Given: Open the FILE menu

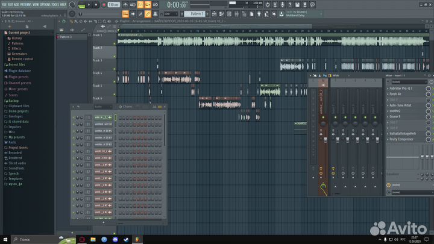Looking at the screenshot, I should (x=4, y=4).
